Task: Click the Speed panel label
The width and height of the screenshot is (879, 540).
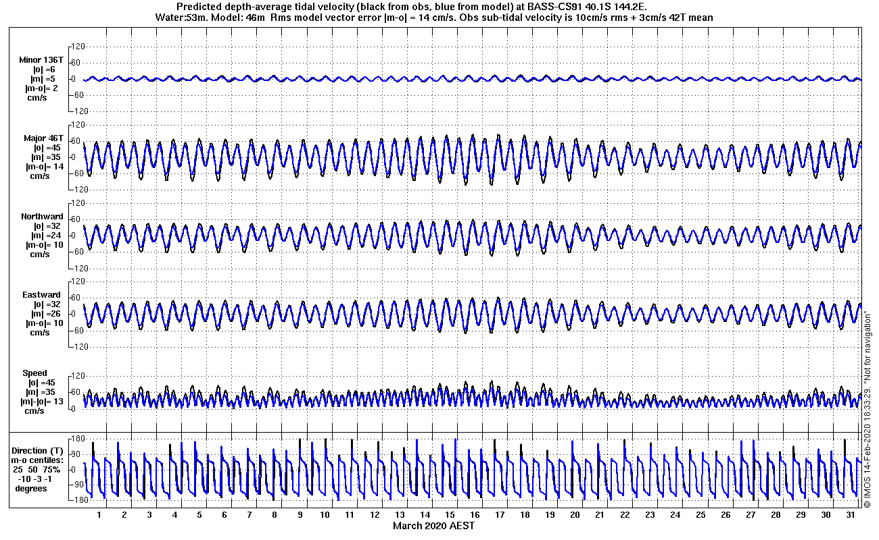Action: point(35,373)
